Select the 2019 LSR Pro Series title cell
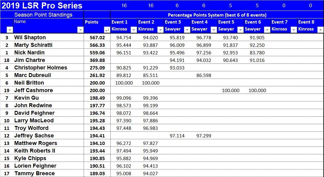The height and width of the screenshot is (177, 324). (x=42, y=5)
